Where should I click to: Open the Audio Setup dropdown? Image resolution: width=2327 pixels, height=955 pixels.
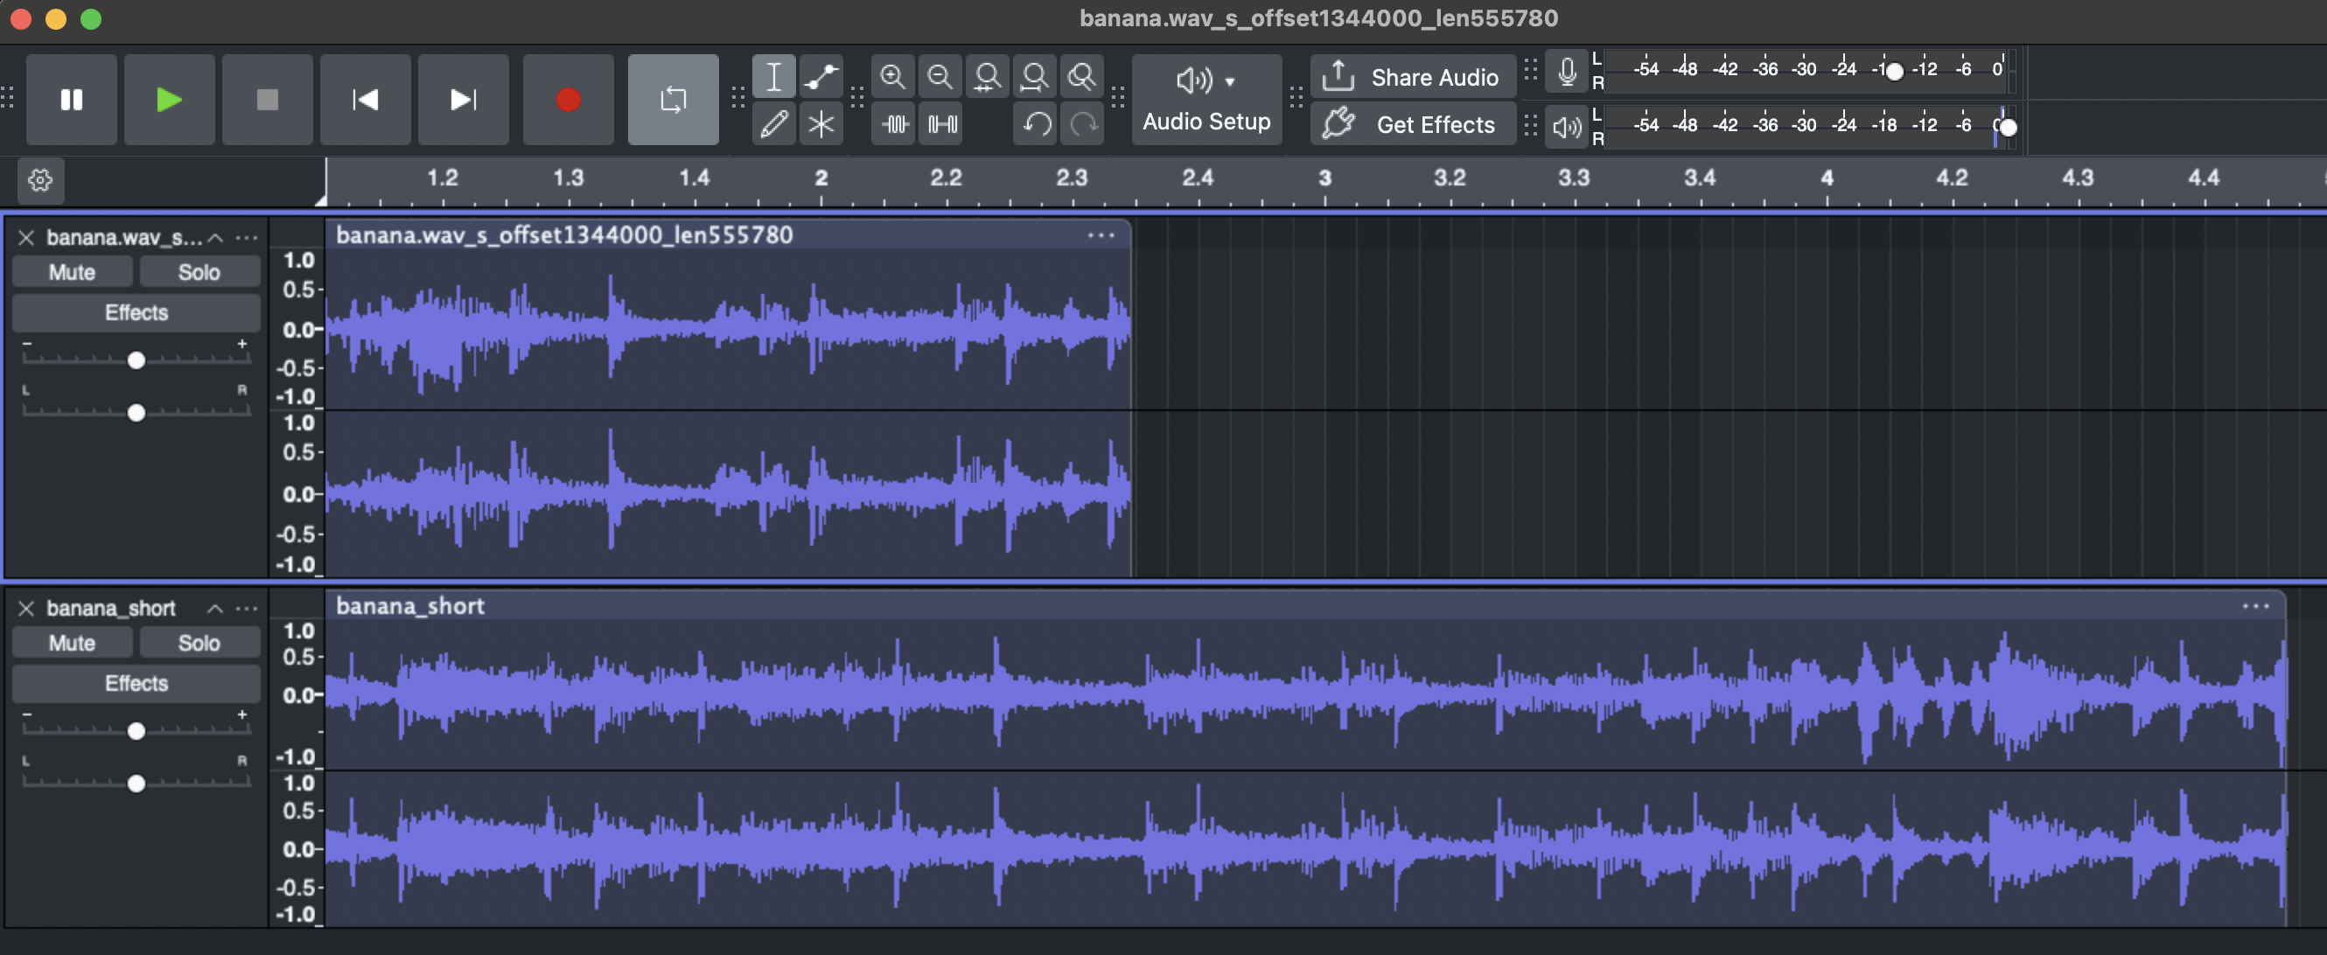click(1206, 100)
